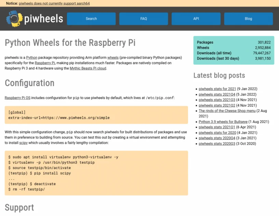Visit the Mythic Beasts Pi cloud link
The width and height of the screenshot is (279, 216).
coord(88,68)
